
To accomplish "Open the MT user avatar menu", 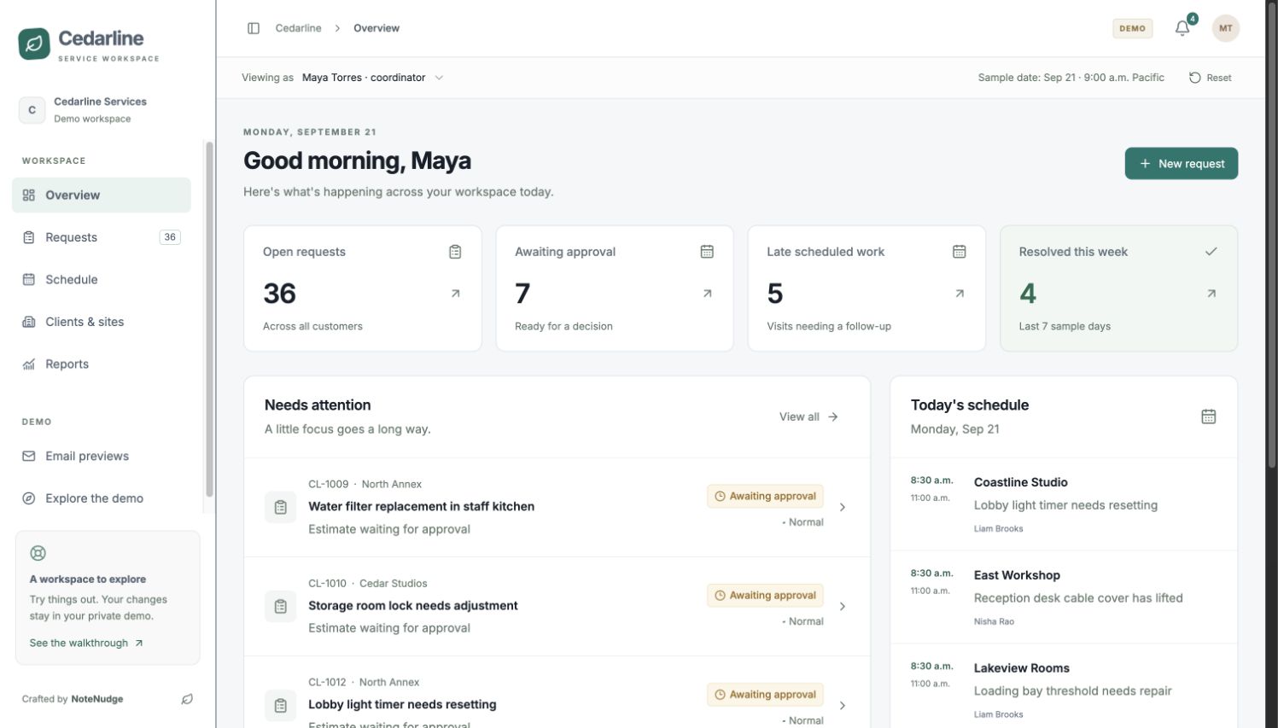I will (1226, 28).
